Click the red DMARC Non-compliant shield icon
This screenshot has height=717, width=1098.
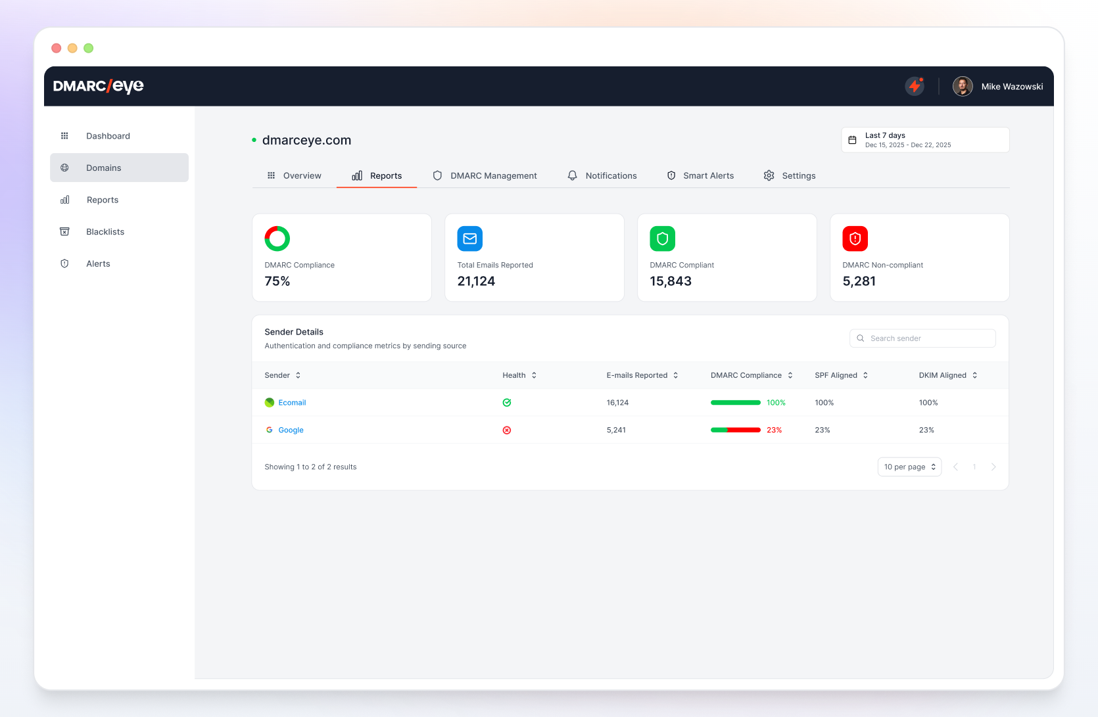[855, 239]
